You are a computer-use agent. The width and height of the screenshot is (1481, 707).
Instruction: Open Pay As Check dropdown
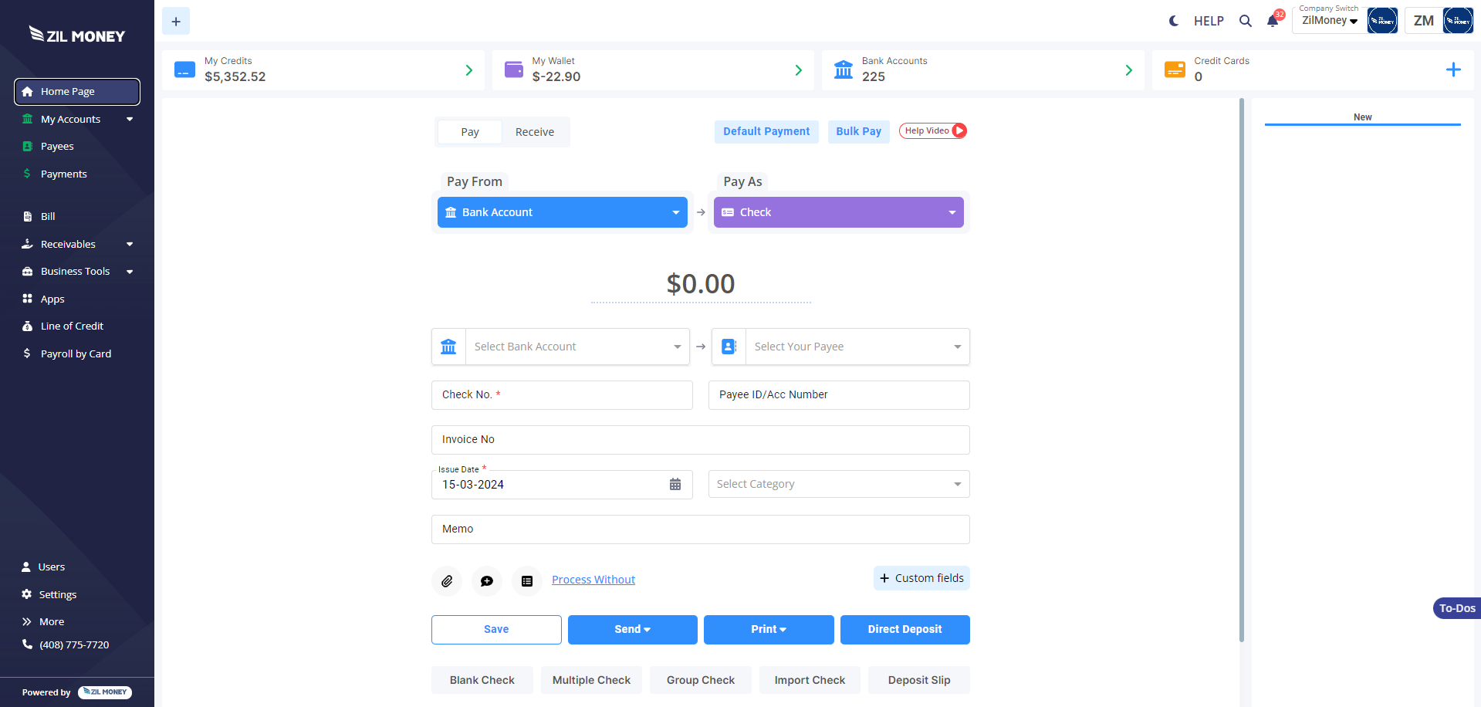click(x=839, y=212)
